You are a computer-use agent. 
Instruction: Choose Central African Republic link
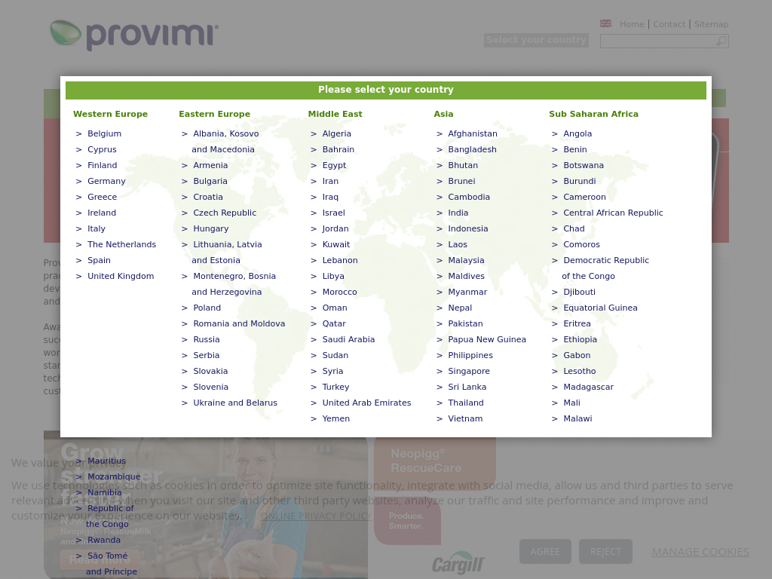[x=613, y=213]
